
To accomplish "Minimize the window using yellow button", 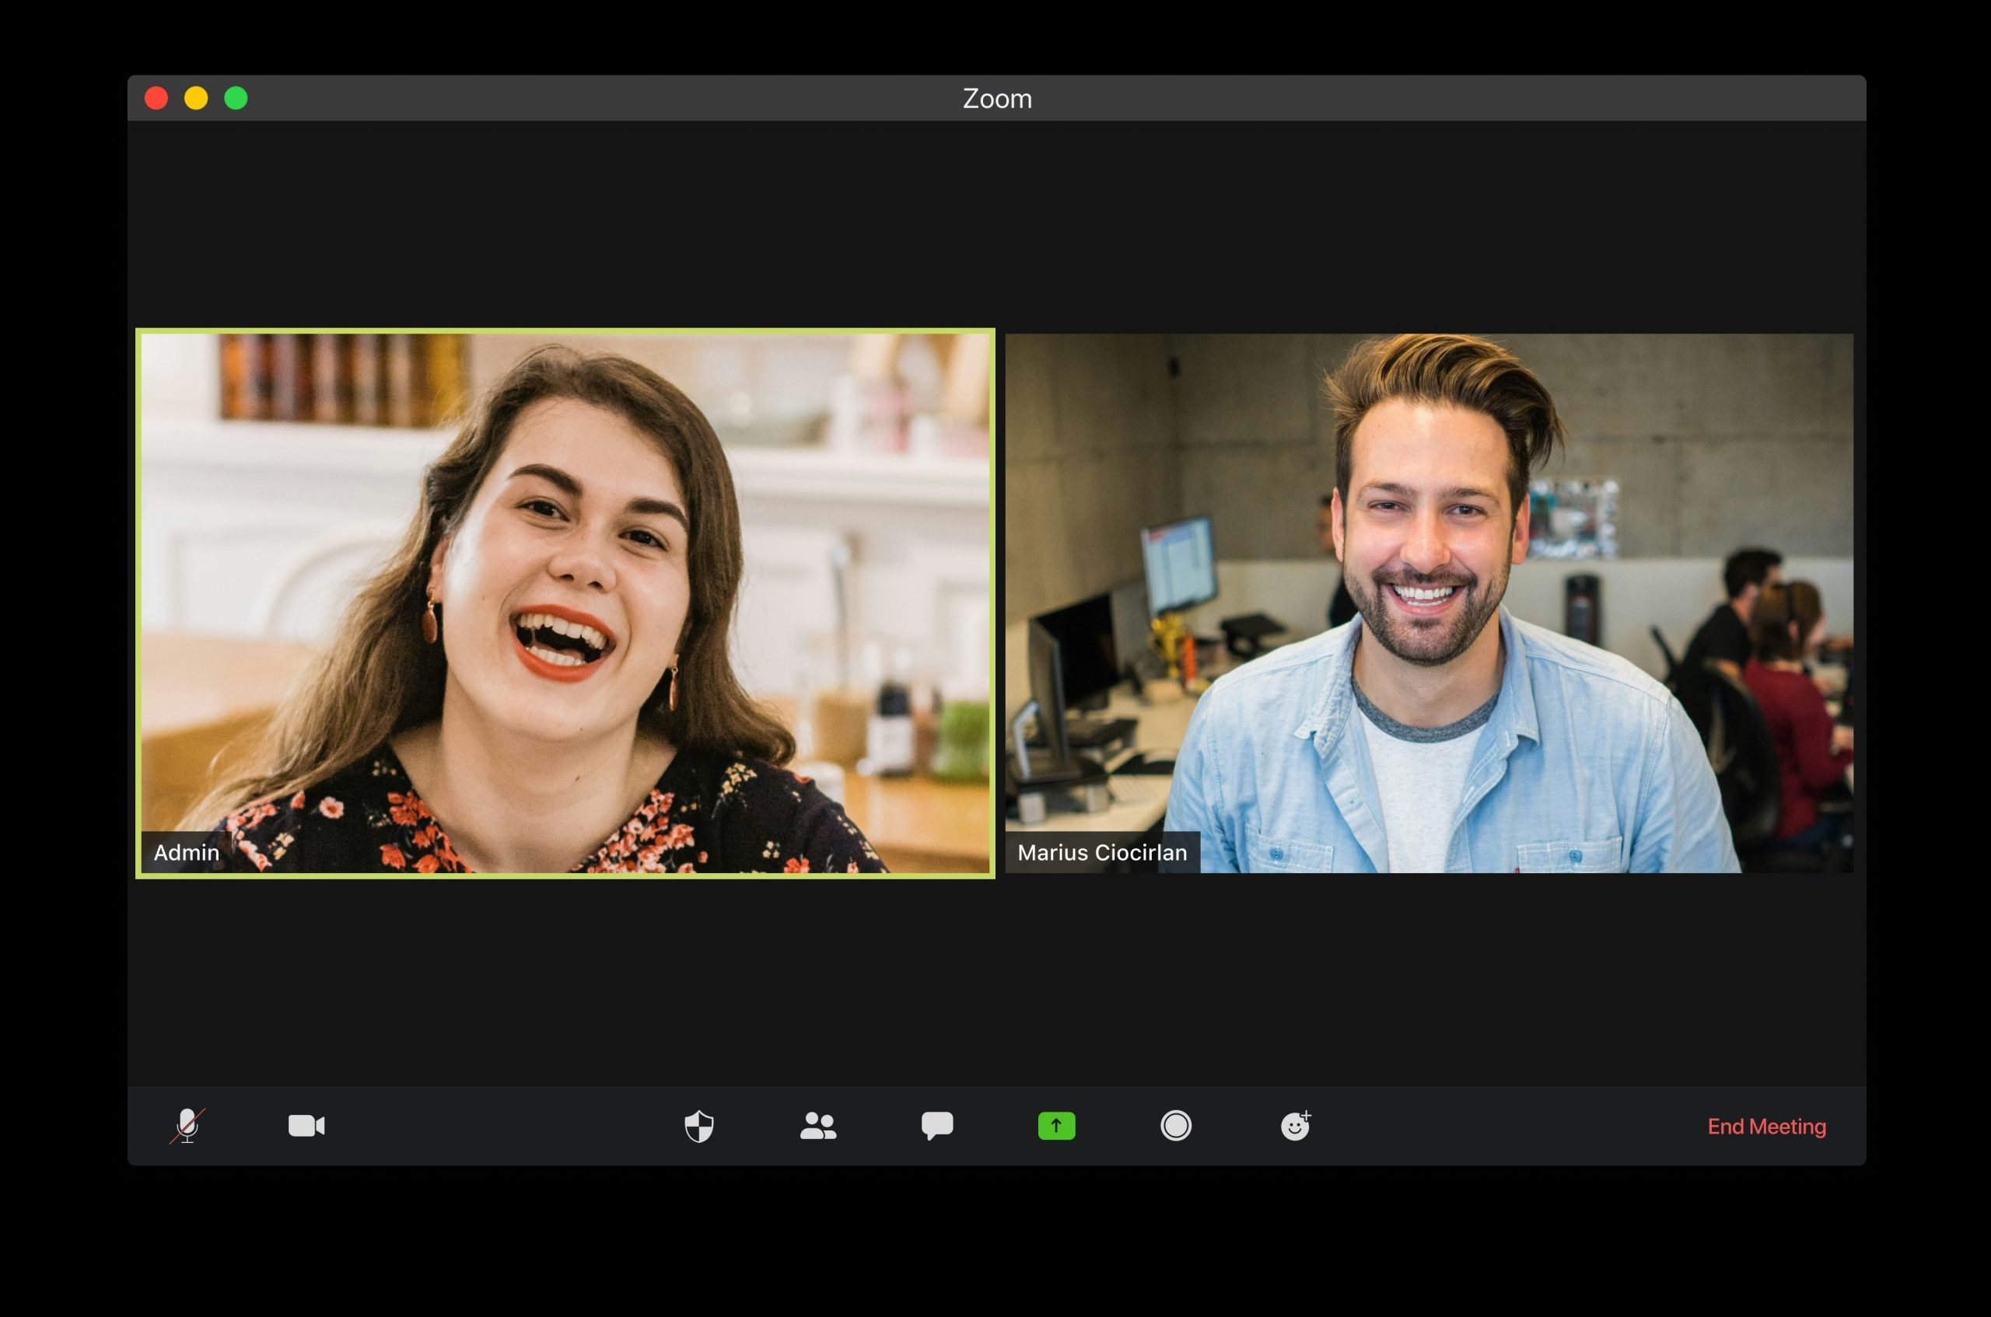I will tap(196, 98).
